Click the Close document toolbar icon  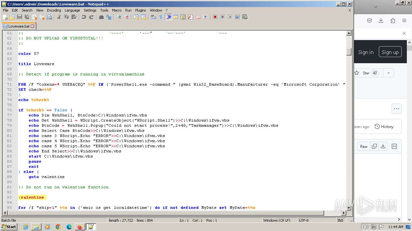click(34, 17)
